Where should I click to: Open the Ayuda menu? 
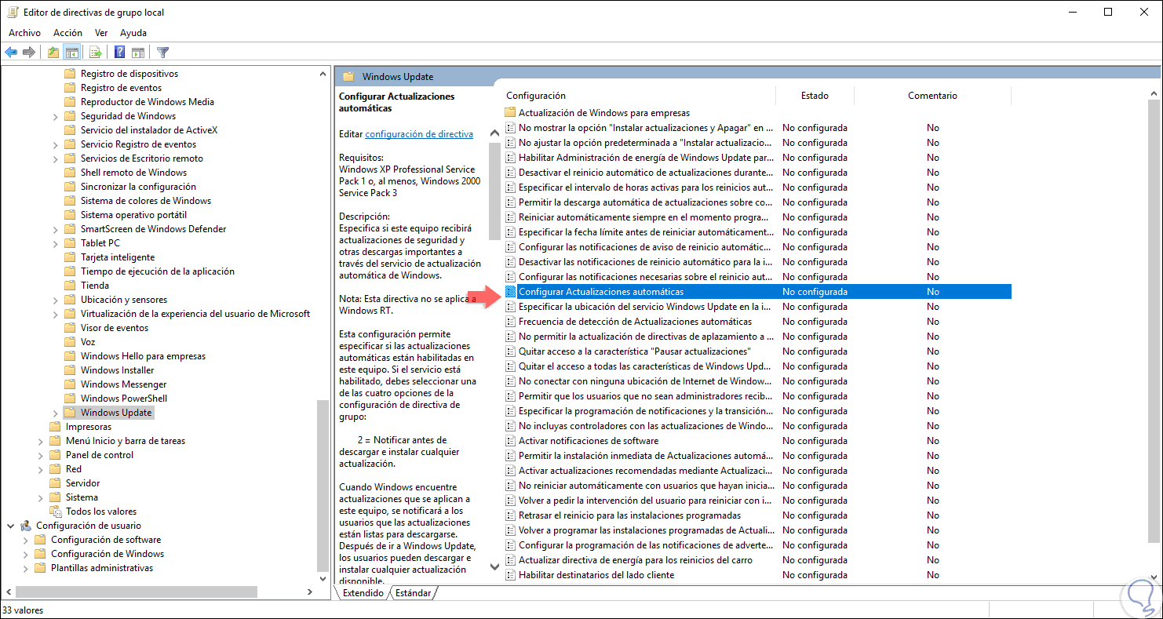pyautogui.click(x=133, y=33)
